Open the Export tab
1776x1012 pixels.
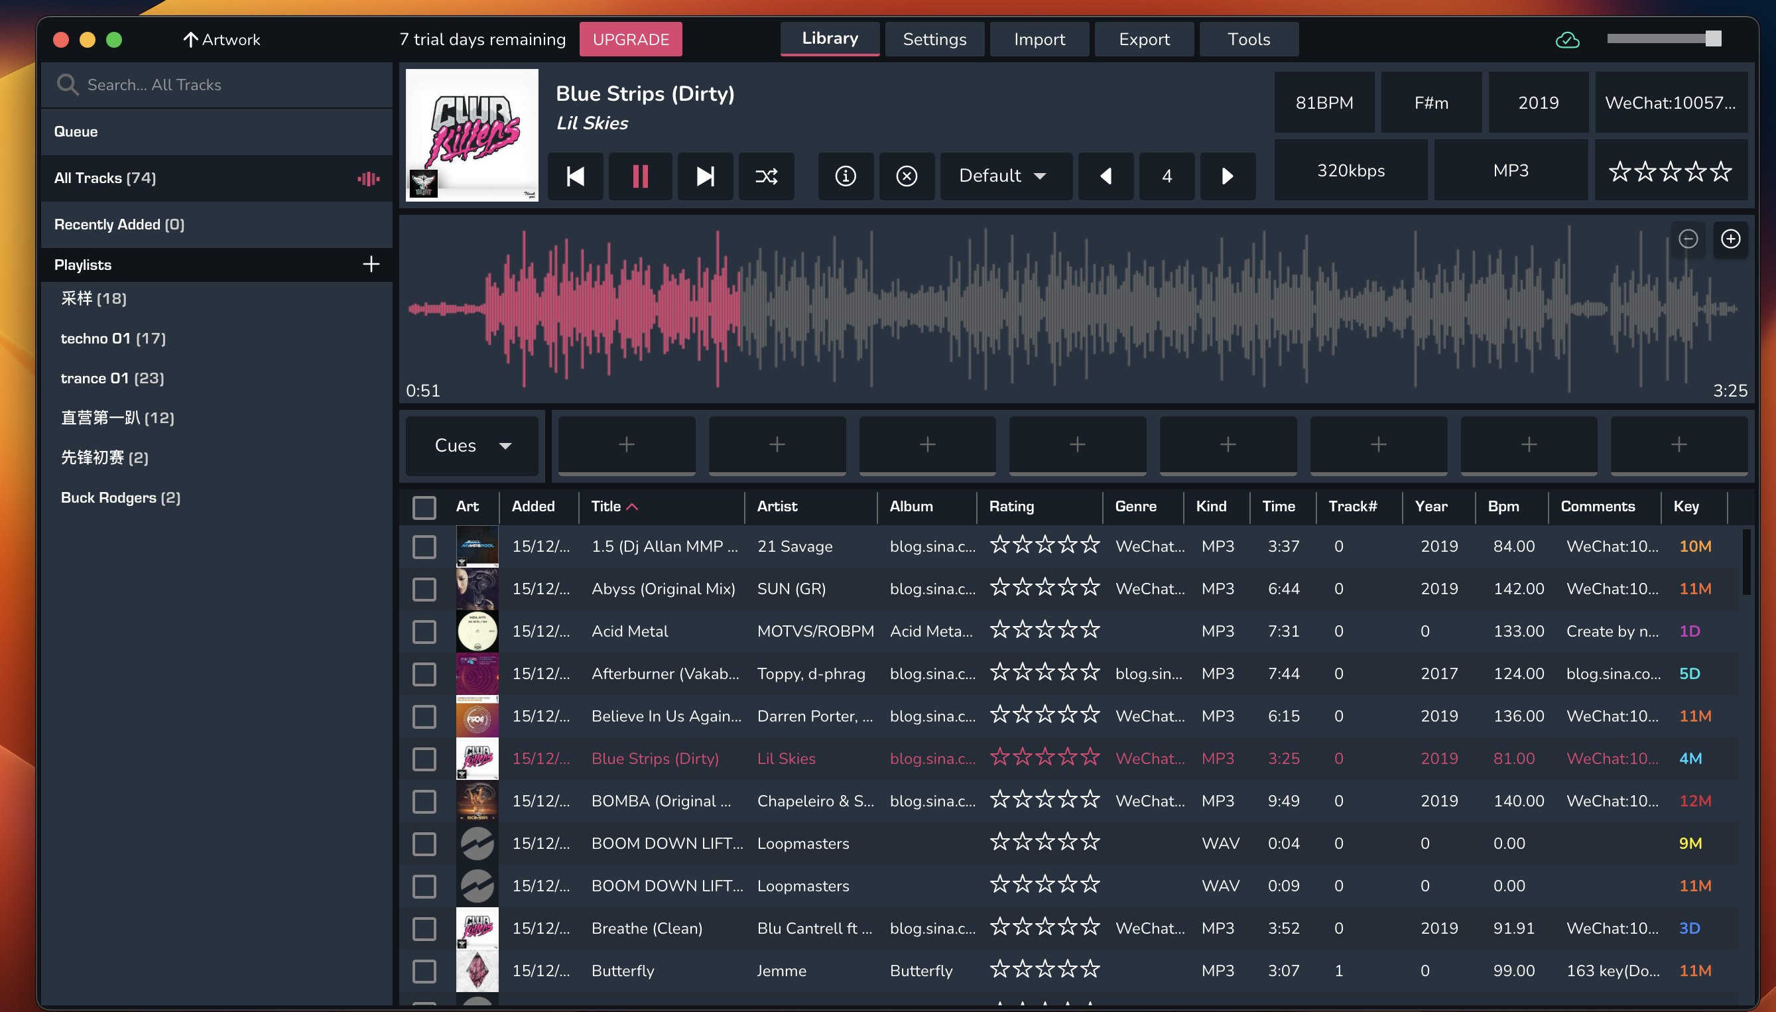click(x=1145, y=39)
